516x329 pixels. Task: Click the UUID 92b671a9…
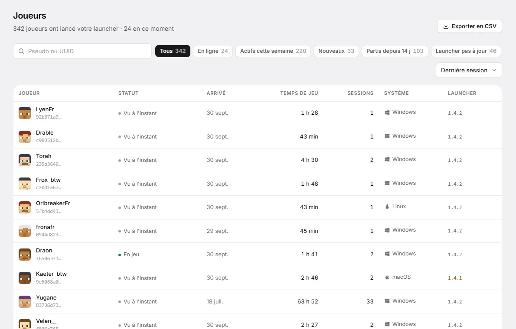49,117
